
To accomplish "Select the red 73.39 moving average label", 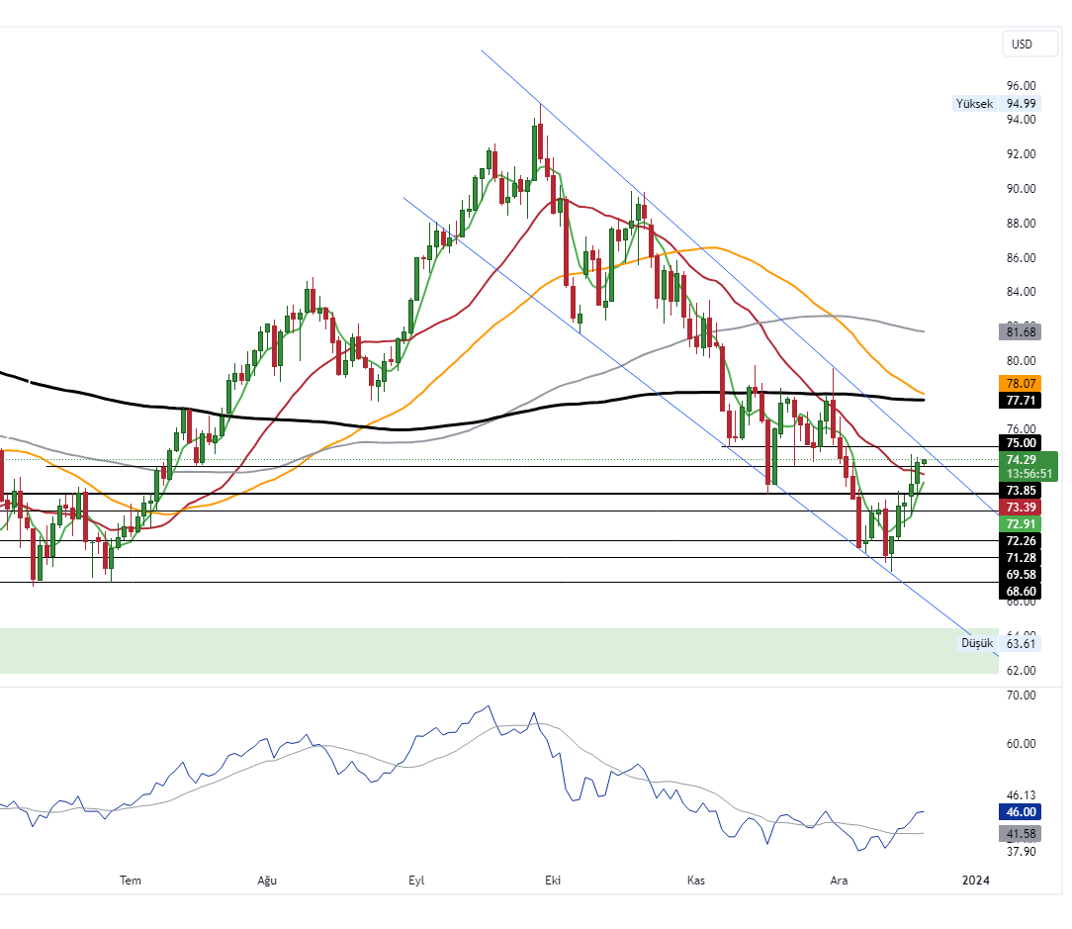I will click(1021, 507).
